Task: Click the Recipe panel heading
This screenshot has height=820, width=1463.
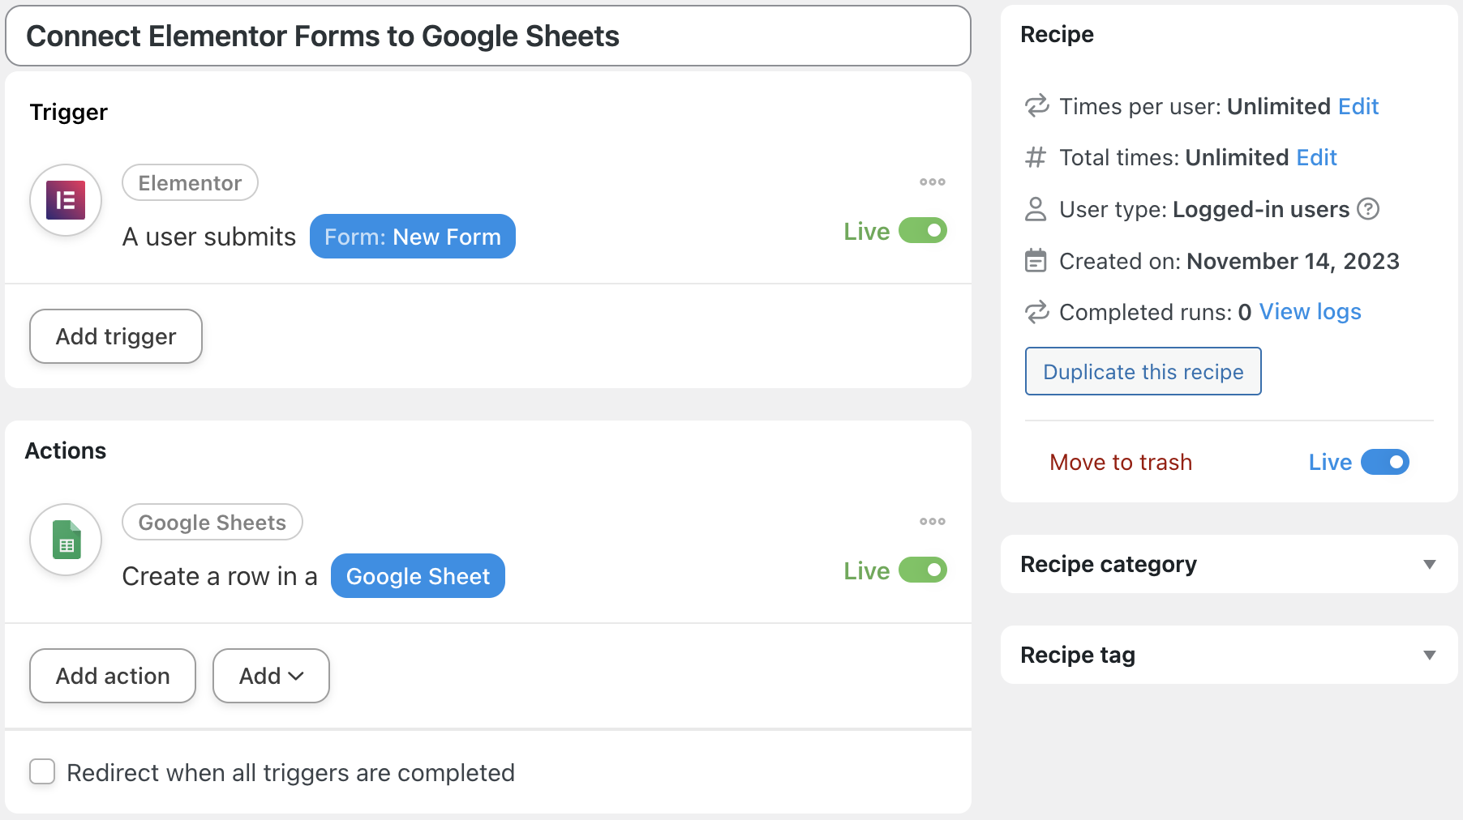Action: 1057,34
